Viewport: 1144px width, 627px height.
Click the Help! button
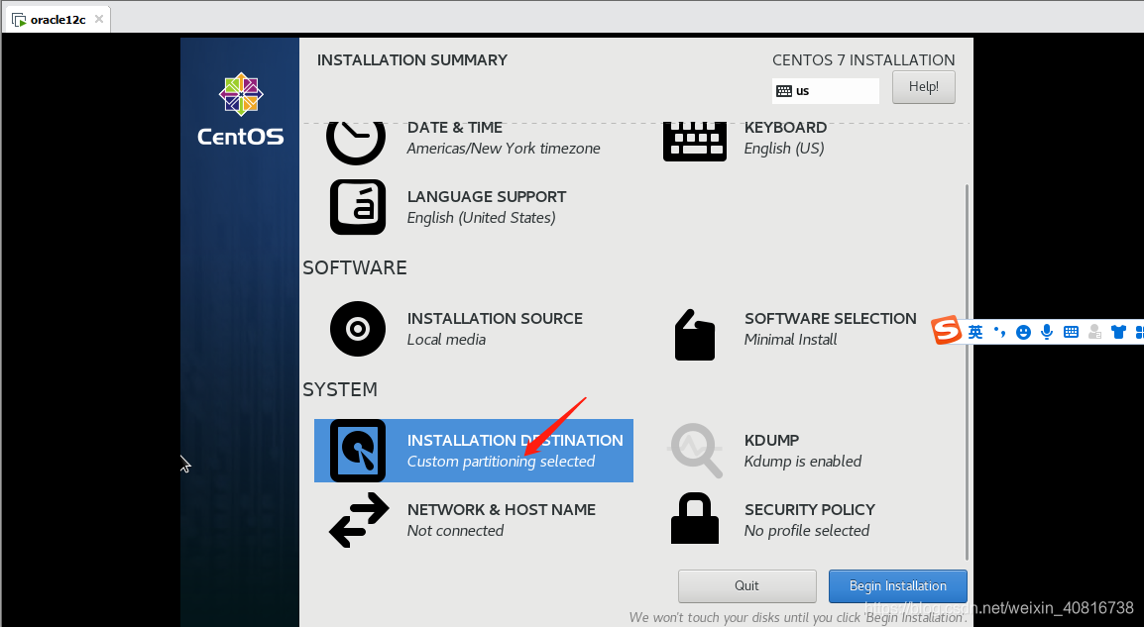[x=924, y=87]
